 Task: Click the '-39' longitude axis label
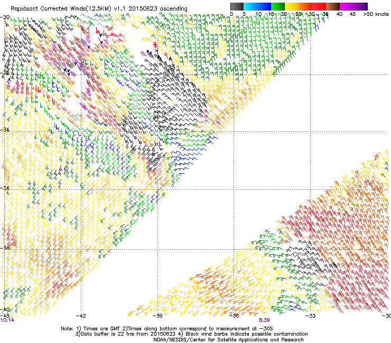(157, 316)
